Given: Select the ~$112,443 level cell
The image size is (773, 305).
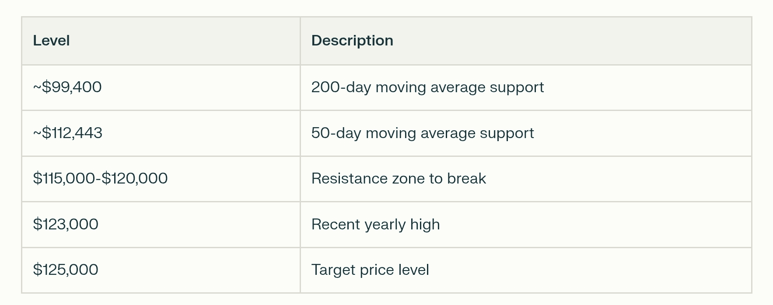Looking at the screenshot, I should [x=68, y=133].
